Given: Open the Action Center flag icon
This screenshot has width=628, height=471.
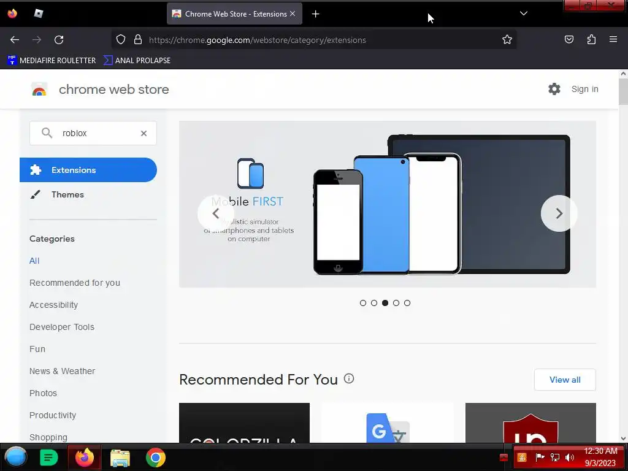Looking at the screenshot, I should [x=540, y=457].
